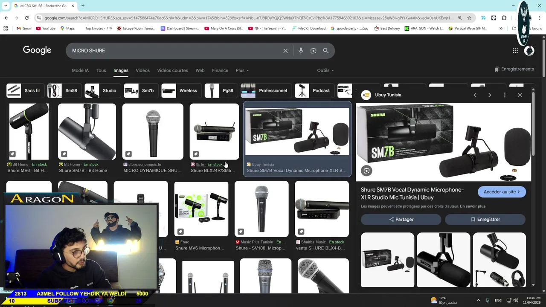Open the Finance tab
546x307 pixels.
(220, 70)
